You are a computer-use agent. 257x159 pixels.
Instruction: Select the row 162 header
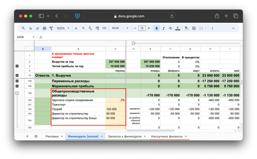(29, 109)
